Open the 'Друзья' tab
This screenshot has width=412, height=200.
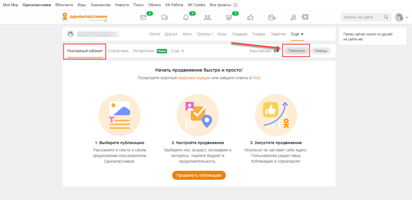pyautogui.click(x=171, y=34)
